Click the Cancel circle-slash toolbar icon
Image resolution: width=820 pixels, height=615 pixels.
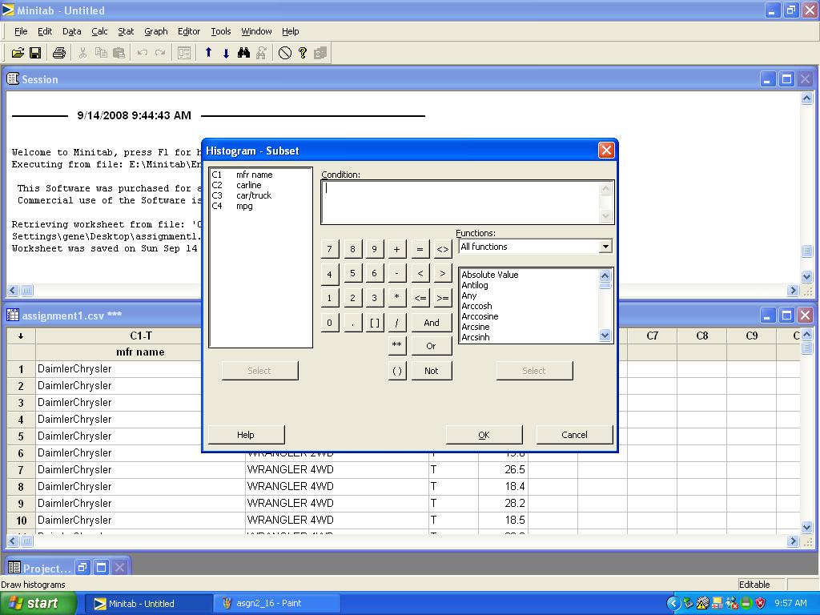pos(285,53)
